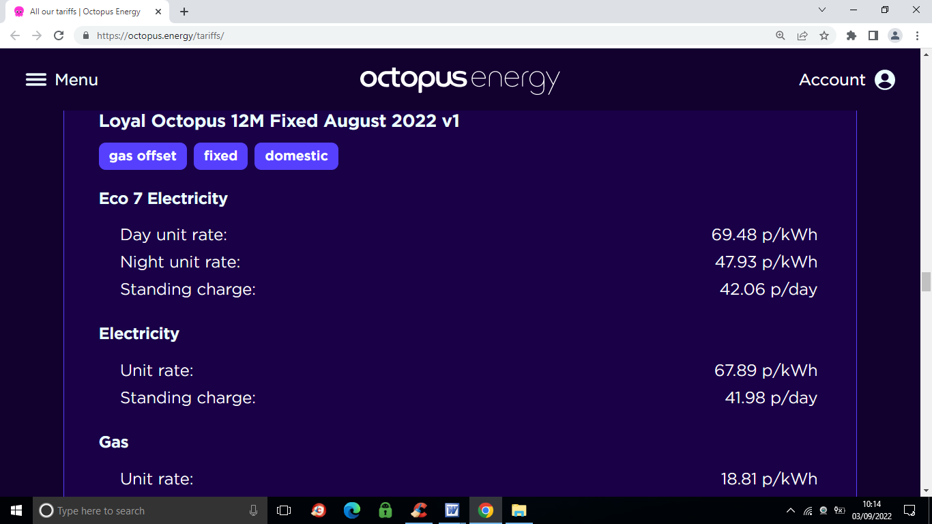Click the Account person icon on the page

[885, 79]
